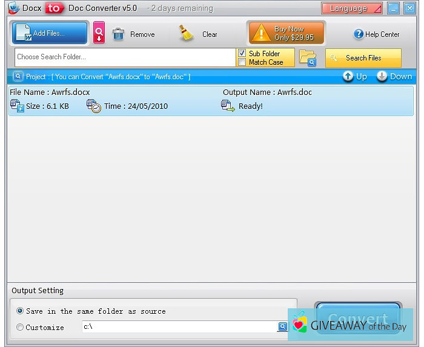Click the Search Files button
The image size is (424, 347).
[x=363, y=58]
